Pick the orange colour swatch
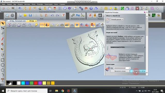The width and height of the screenshot is (165, 93). pos(53,83)
